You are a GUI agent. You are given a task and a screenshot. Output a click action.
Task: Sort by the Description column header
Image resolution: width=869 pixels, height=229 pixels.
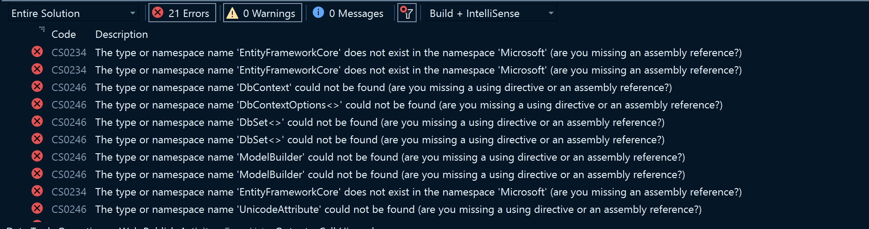click(x=121, y=34)
